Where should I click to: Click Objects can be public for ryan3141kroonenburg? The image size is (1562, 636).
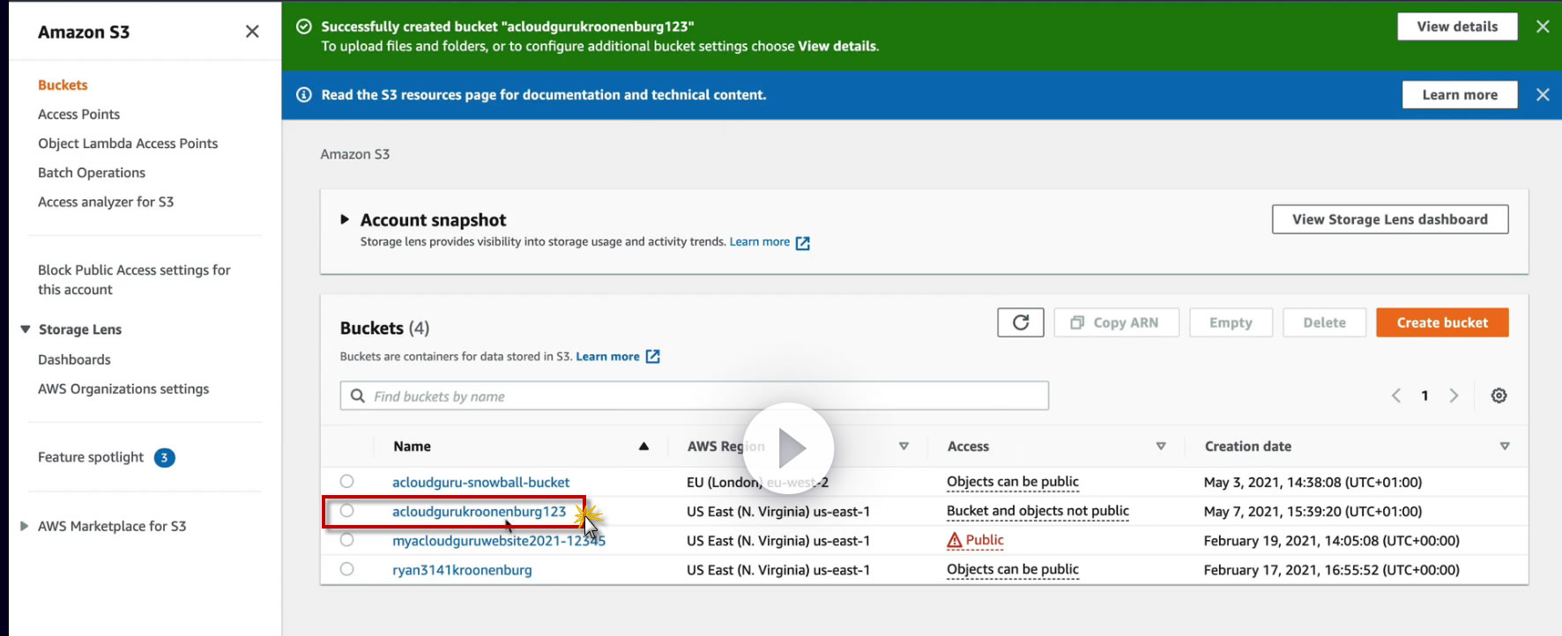coord(1013,570)
